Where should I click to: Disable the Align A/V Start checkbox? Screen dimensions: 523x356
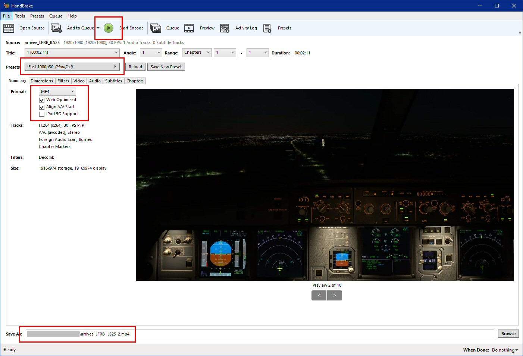tap(42, 107)
